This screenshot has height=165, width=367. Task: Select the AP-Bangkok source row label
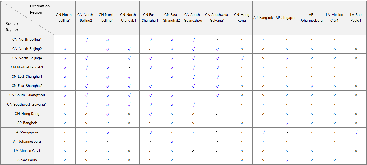point(27,123)
